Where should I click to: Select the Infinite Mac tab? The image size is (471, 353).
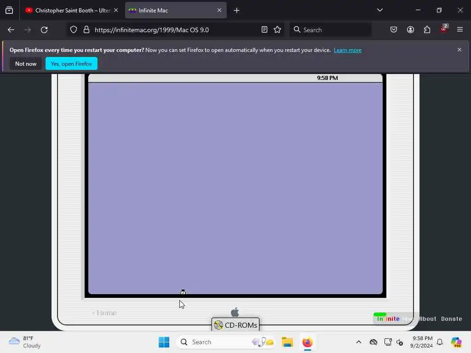[176, 10]
